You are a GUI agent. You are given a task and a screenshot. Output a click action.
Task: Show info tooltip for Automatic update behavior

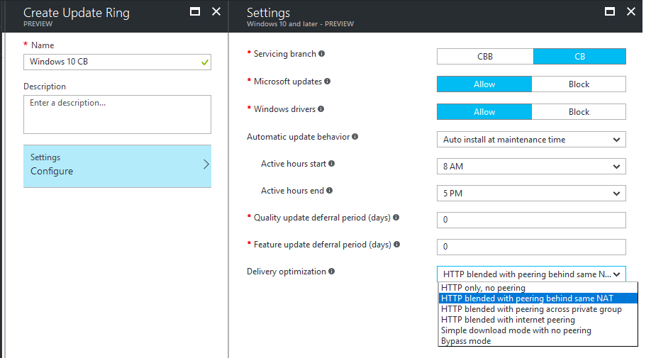[x=355, y=137]
